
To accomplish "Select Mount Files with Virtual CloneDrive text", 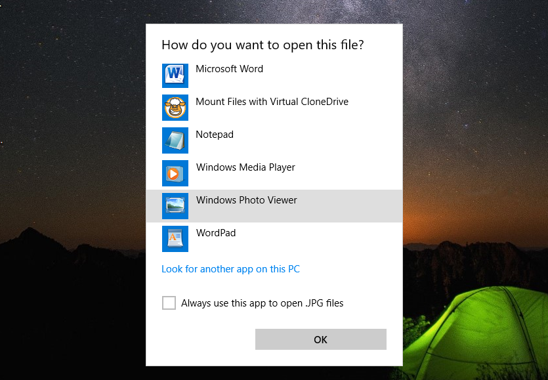I will coord(272,102).
